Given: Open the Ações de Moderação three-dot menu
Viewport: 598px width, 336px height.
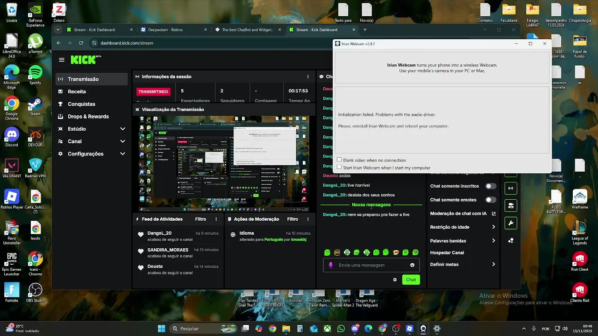Looking at the screenshot, I should pos(308,219).
